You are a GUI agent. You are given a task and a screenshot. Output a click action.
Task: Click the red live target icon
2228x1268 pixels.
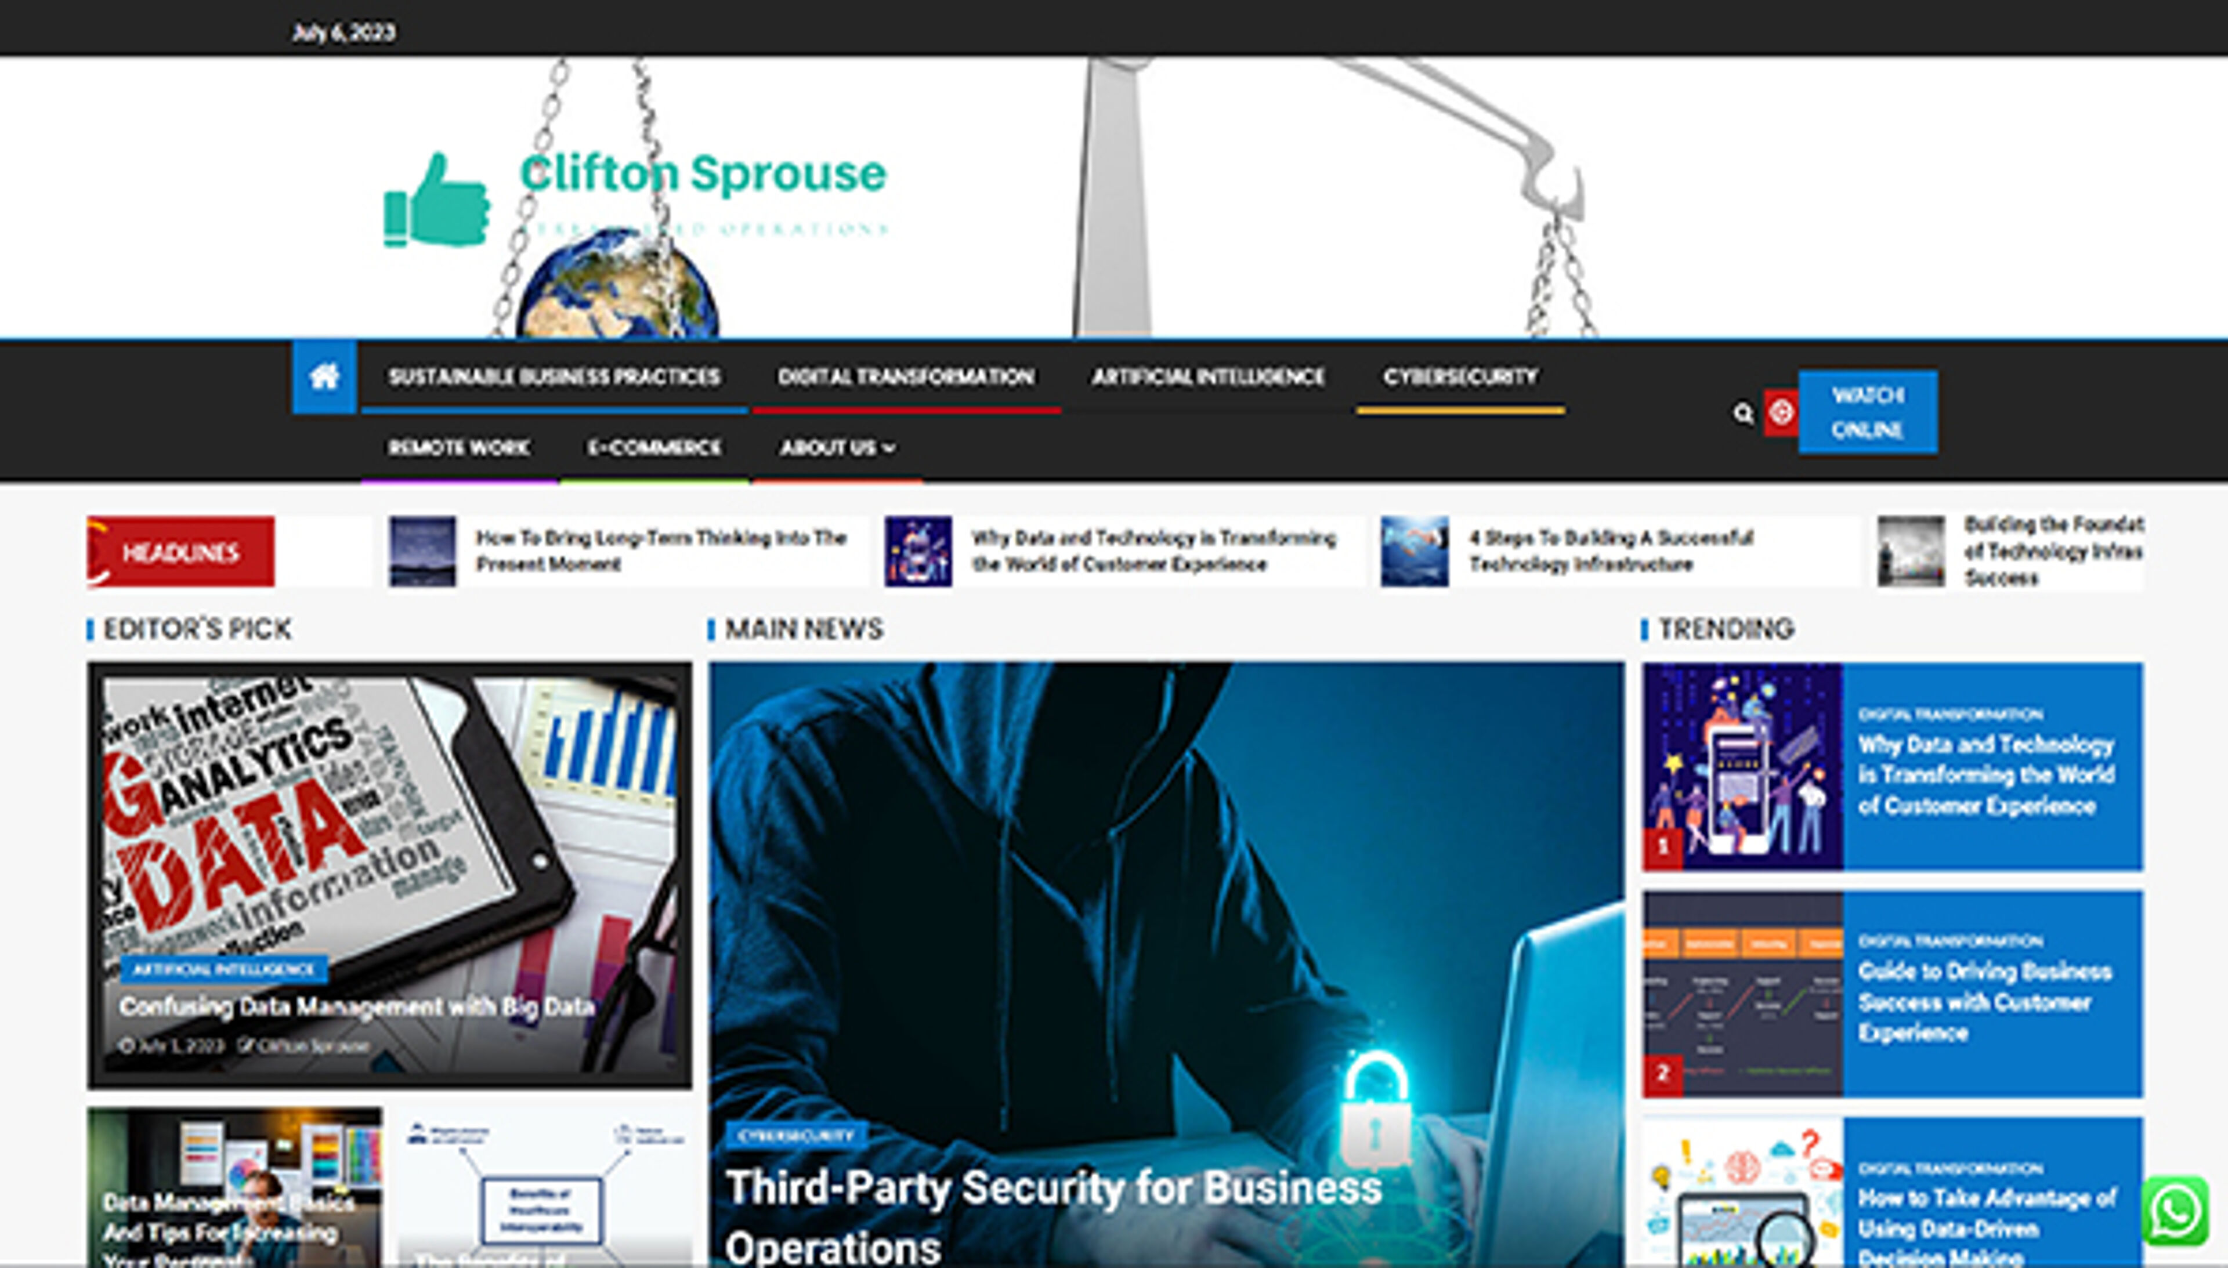click(1780, 412)
